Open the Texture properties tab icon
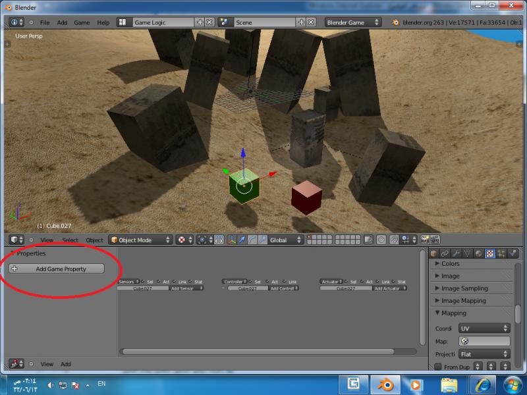The height and width of the screenshot is (395, 527). click(489, 253)
